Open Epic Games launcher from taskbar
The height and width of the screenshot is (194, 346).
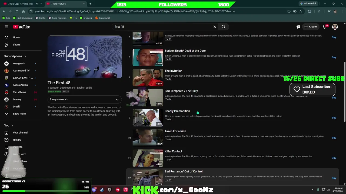pyautogui.click(x=109, y=190)
